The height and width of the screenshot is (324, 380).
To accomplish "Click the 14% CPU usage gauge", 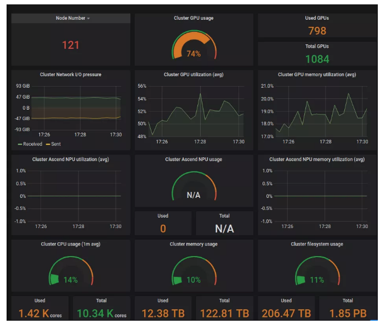I will 71,272.
